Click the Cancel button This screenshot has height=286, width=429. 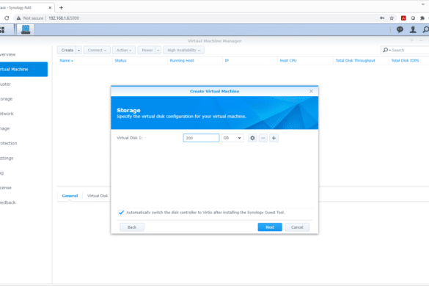[297, 227]
